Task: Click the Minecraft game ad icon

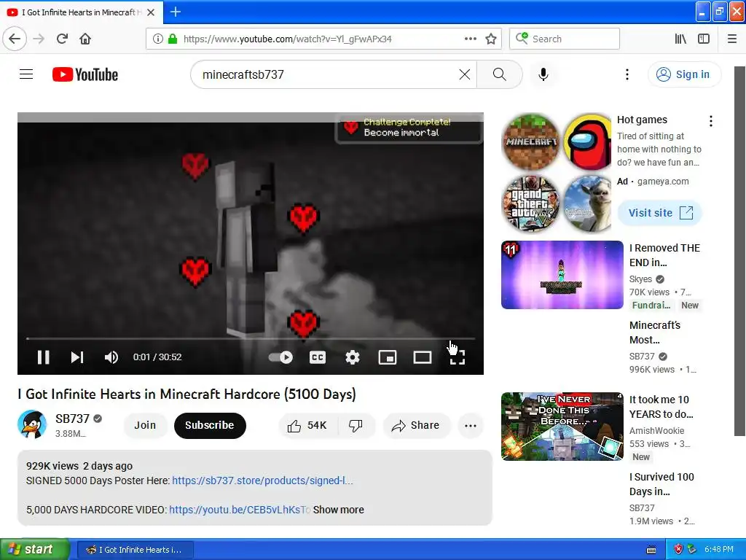Action: (x=531, y=142)
